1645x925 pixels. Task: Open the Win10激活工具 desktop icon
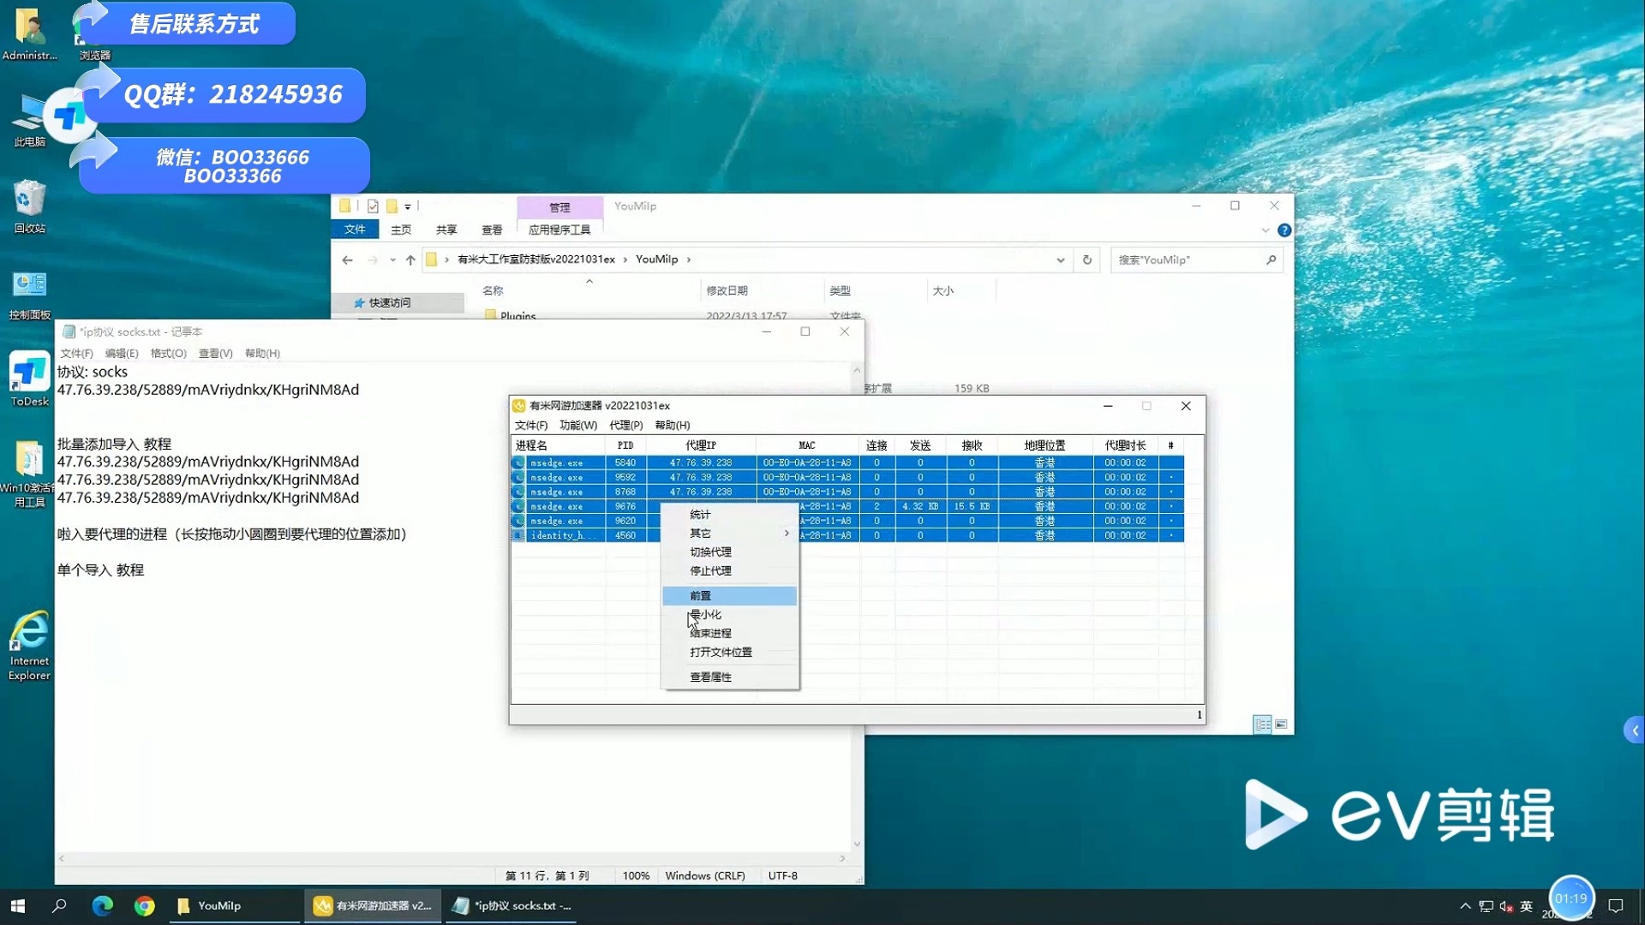pyautogui.click(x=29, y=474)
